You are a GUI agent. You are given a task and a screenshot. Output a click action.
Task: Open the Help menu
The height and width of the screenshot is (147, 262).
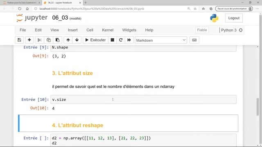tap(149, 30)
